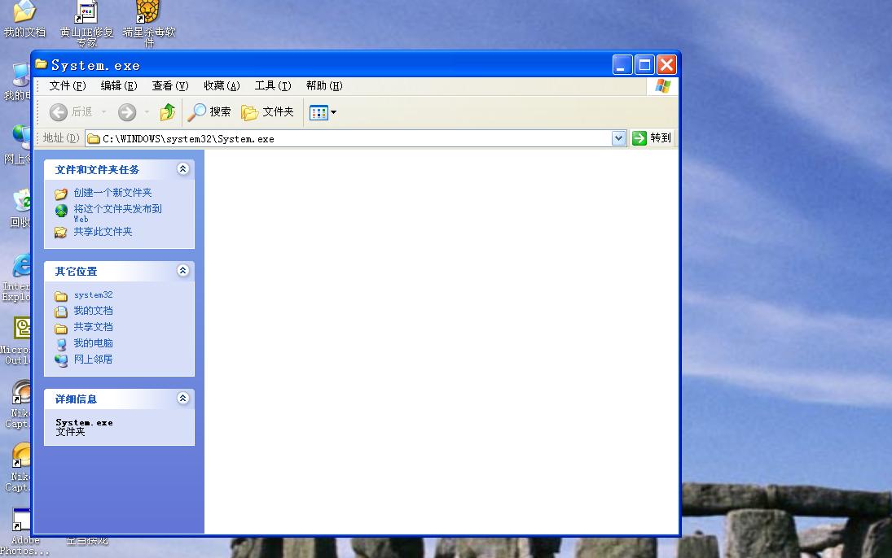
Task: Click 共享此文件夹 link
Action: tap(103, 232)
